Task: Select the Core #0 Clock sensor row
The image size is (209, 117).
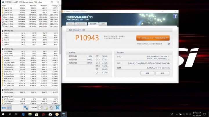Action: tap(30, 15)
